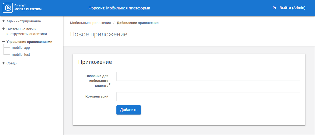
Task: Expand Среды using its plus icon
Action: pos(4,63)
